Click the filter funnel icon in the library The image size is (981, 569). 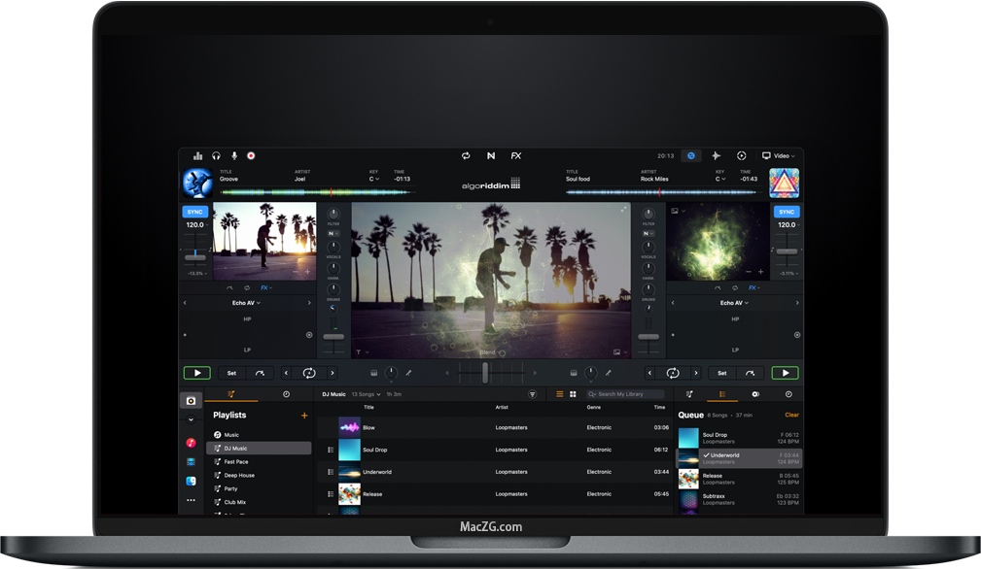533,394
